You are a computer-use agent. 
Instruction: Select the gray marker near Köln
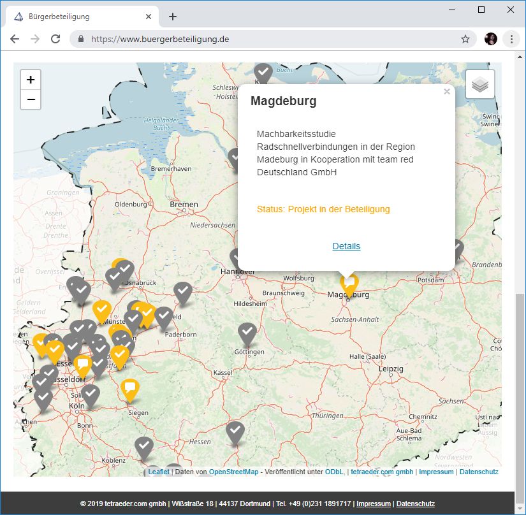pos(91,395)
